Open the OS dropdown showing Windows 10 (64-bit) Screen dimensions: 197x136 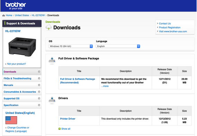point(71,46)
